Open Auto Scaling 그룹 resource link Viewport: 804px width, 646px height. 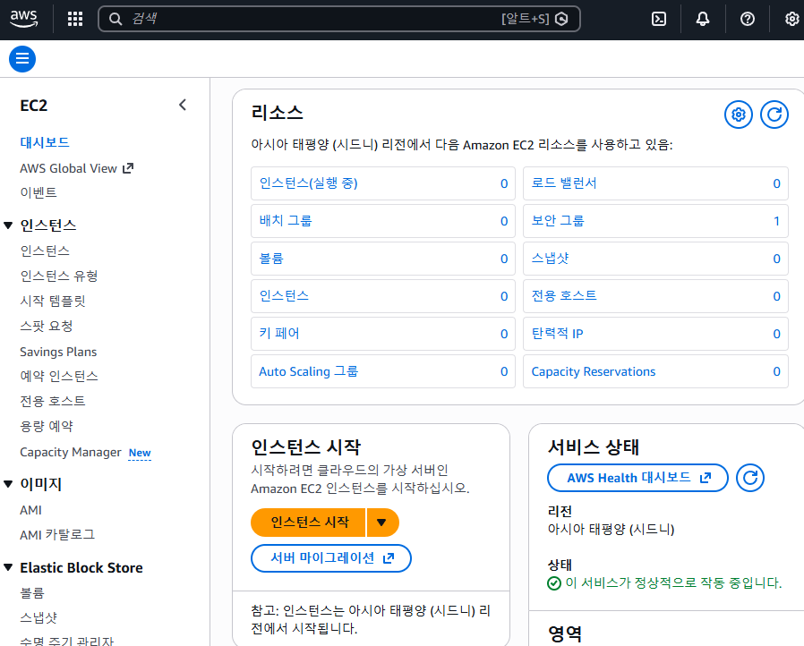click(x=308, y=371)
